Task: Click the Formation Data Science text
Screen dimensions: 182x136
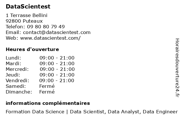Action: [x=35, y=112]
